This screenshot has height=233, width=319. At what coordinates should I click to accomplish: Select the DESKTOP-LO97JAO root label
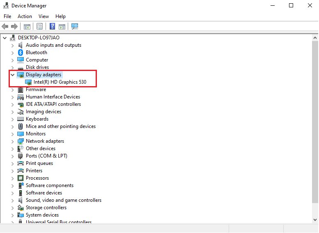coord(39,38)
